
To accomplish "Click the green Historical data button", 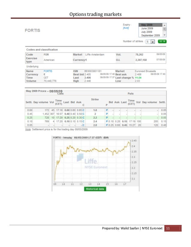I will click(95, 189).
